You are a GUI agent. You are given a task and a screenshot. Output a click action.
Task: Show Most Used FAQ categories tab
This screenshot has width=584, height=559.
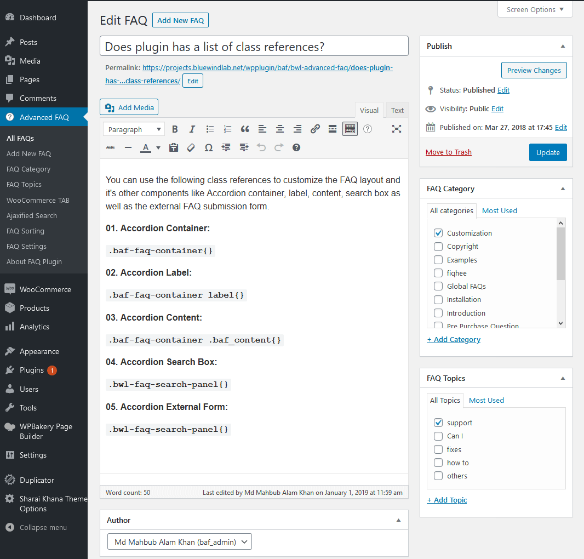[x=500, y=210]
